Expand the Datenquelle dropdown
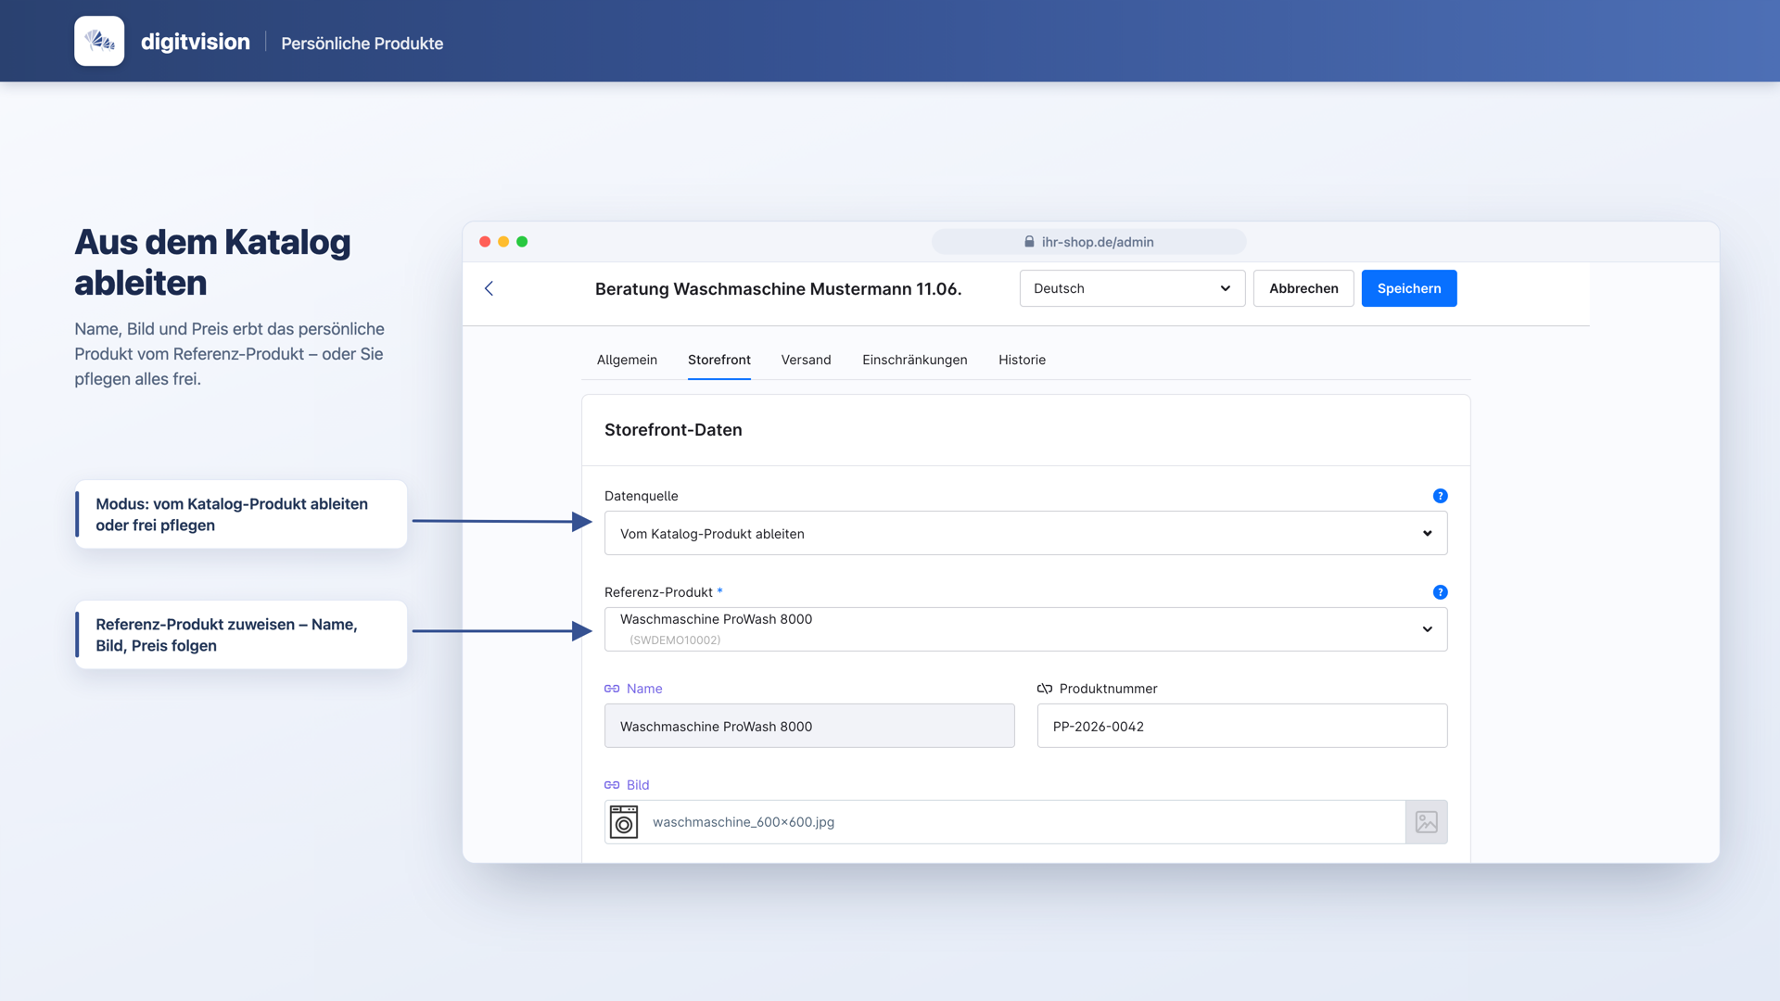The image size is (1780, 1001). click(1025, 533)
